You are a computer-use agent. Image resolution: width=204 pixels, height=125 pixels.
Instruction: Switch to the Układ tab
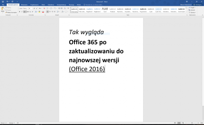point(43,5)
